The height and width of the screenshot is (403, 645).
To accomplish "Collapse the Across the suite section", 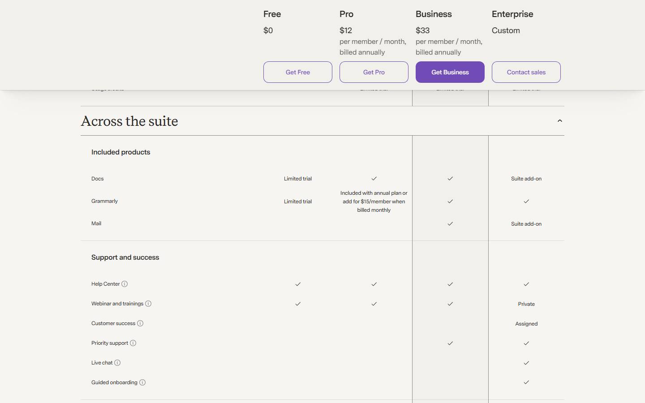I will [560, 121].
